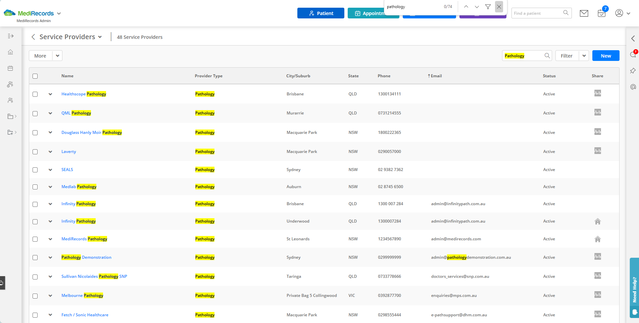Click share icon for QML Pathology row

click(598, 112)
